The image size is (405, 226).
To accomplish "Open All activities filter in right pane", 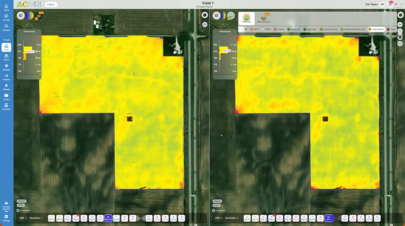I will (x=232, y=218).
